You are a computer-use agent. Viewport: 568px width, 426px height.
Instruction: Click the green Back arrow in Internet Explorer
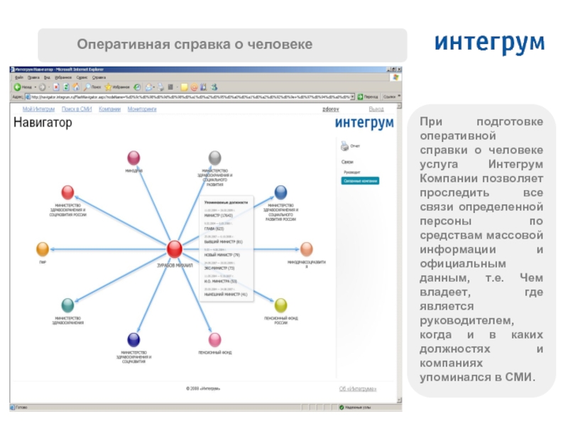(x=17, y=87)
